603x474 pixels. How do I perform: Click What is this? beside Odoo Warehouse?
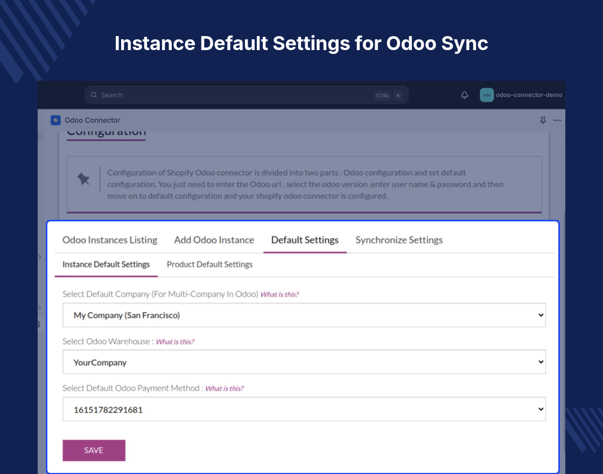click(175, 342)
